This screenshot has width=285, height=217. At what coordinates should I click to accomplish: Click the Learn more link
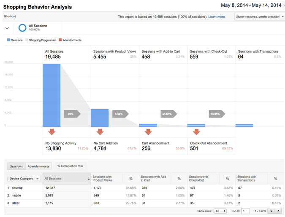click(217, 17)
